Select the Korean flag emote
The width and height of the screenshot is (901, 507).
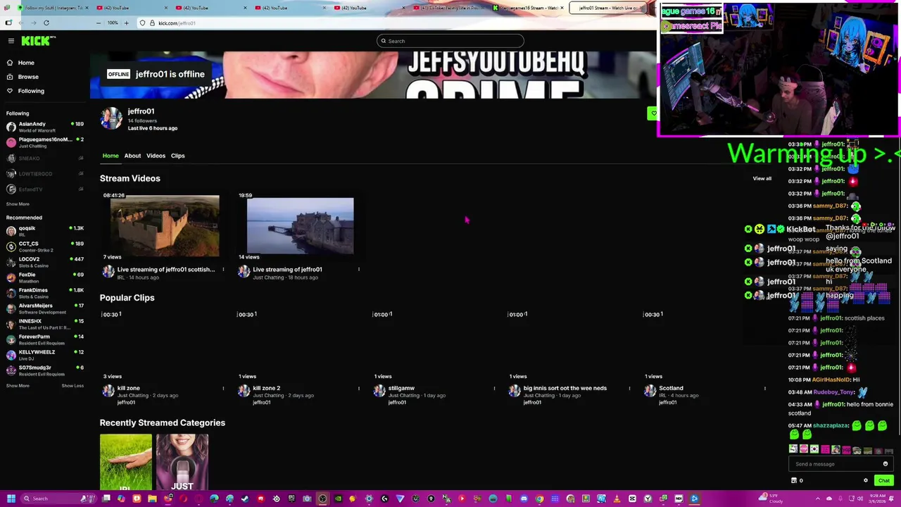[x=814, y=449]
